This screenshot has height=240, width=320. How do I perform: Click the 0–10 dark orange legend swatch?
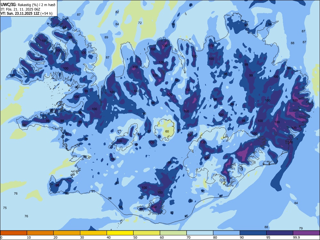14,233
